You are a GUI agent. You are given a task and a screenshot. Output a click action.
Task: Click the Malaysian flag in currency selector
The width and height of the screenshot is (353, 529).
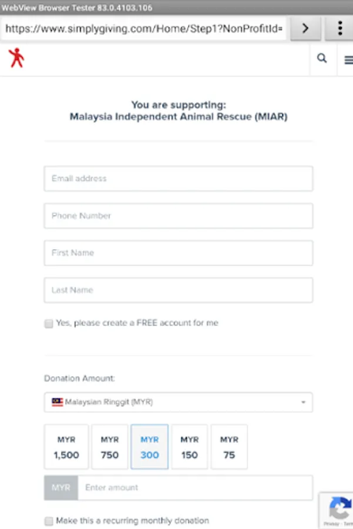(57, 402)
